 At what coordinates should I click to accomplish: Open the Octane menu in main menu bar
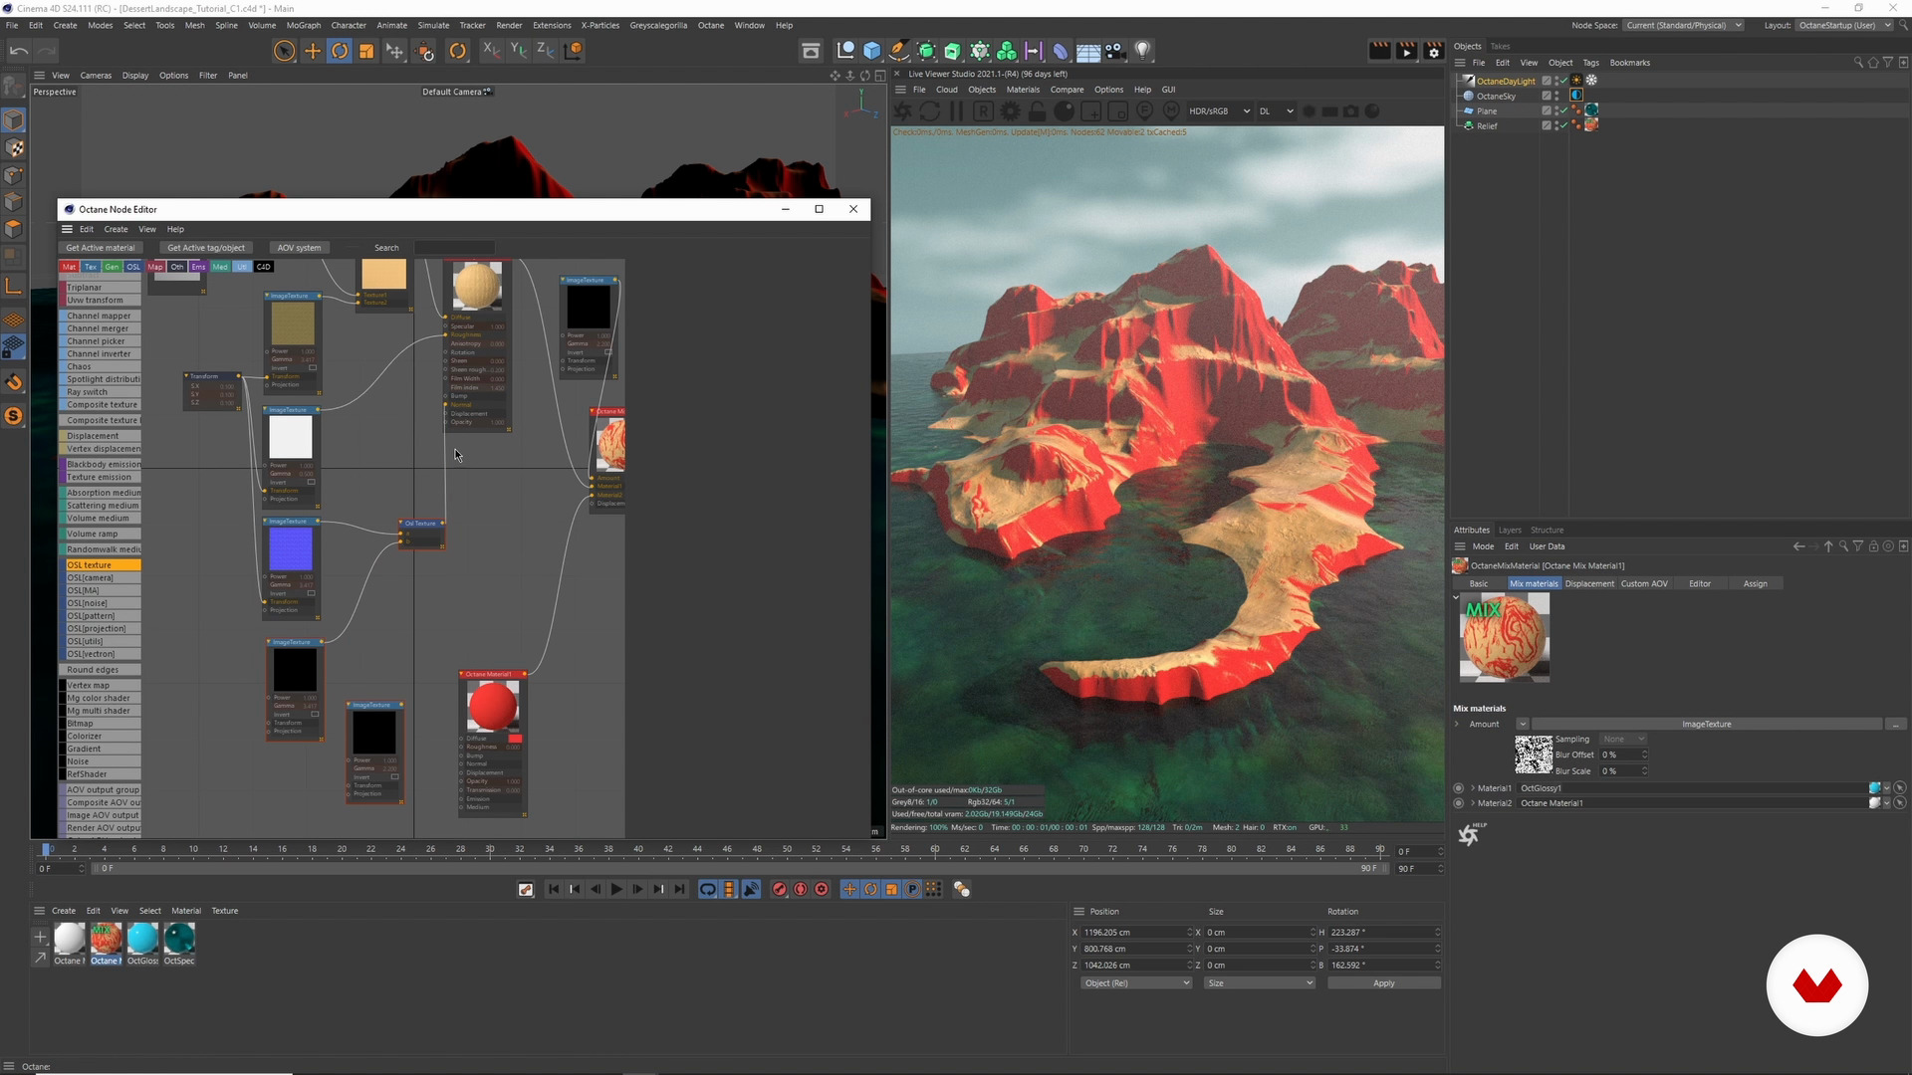pos(711,25)
